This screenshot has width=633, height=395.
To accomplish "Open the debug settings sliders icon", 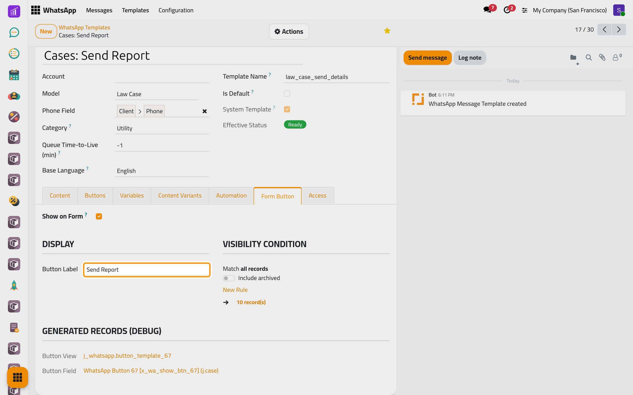I will click(x=525, y=10).
